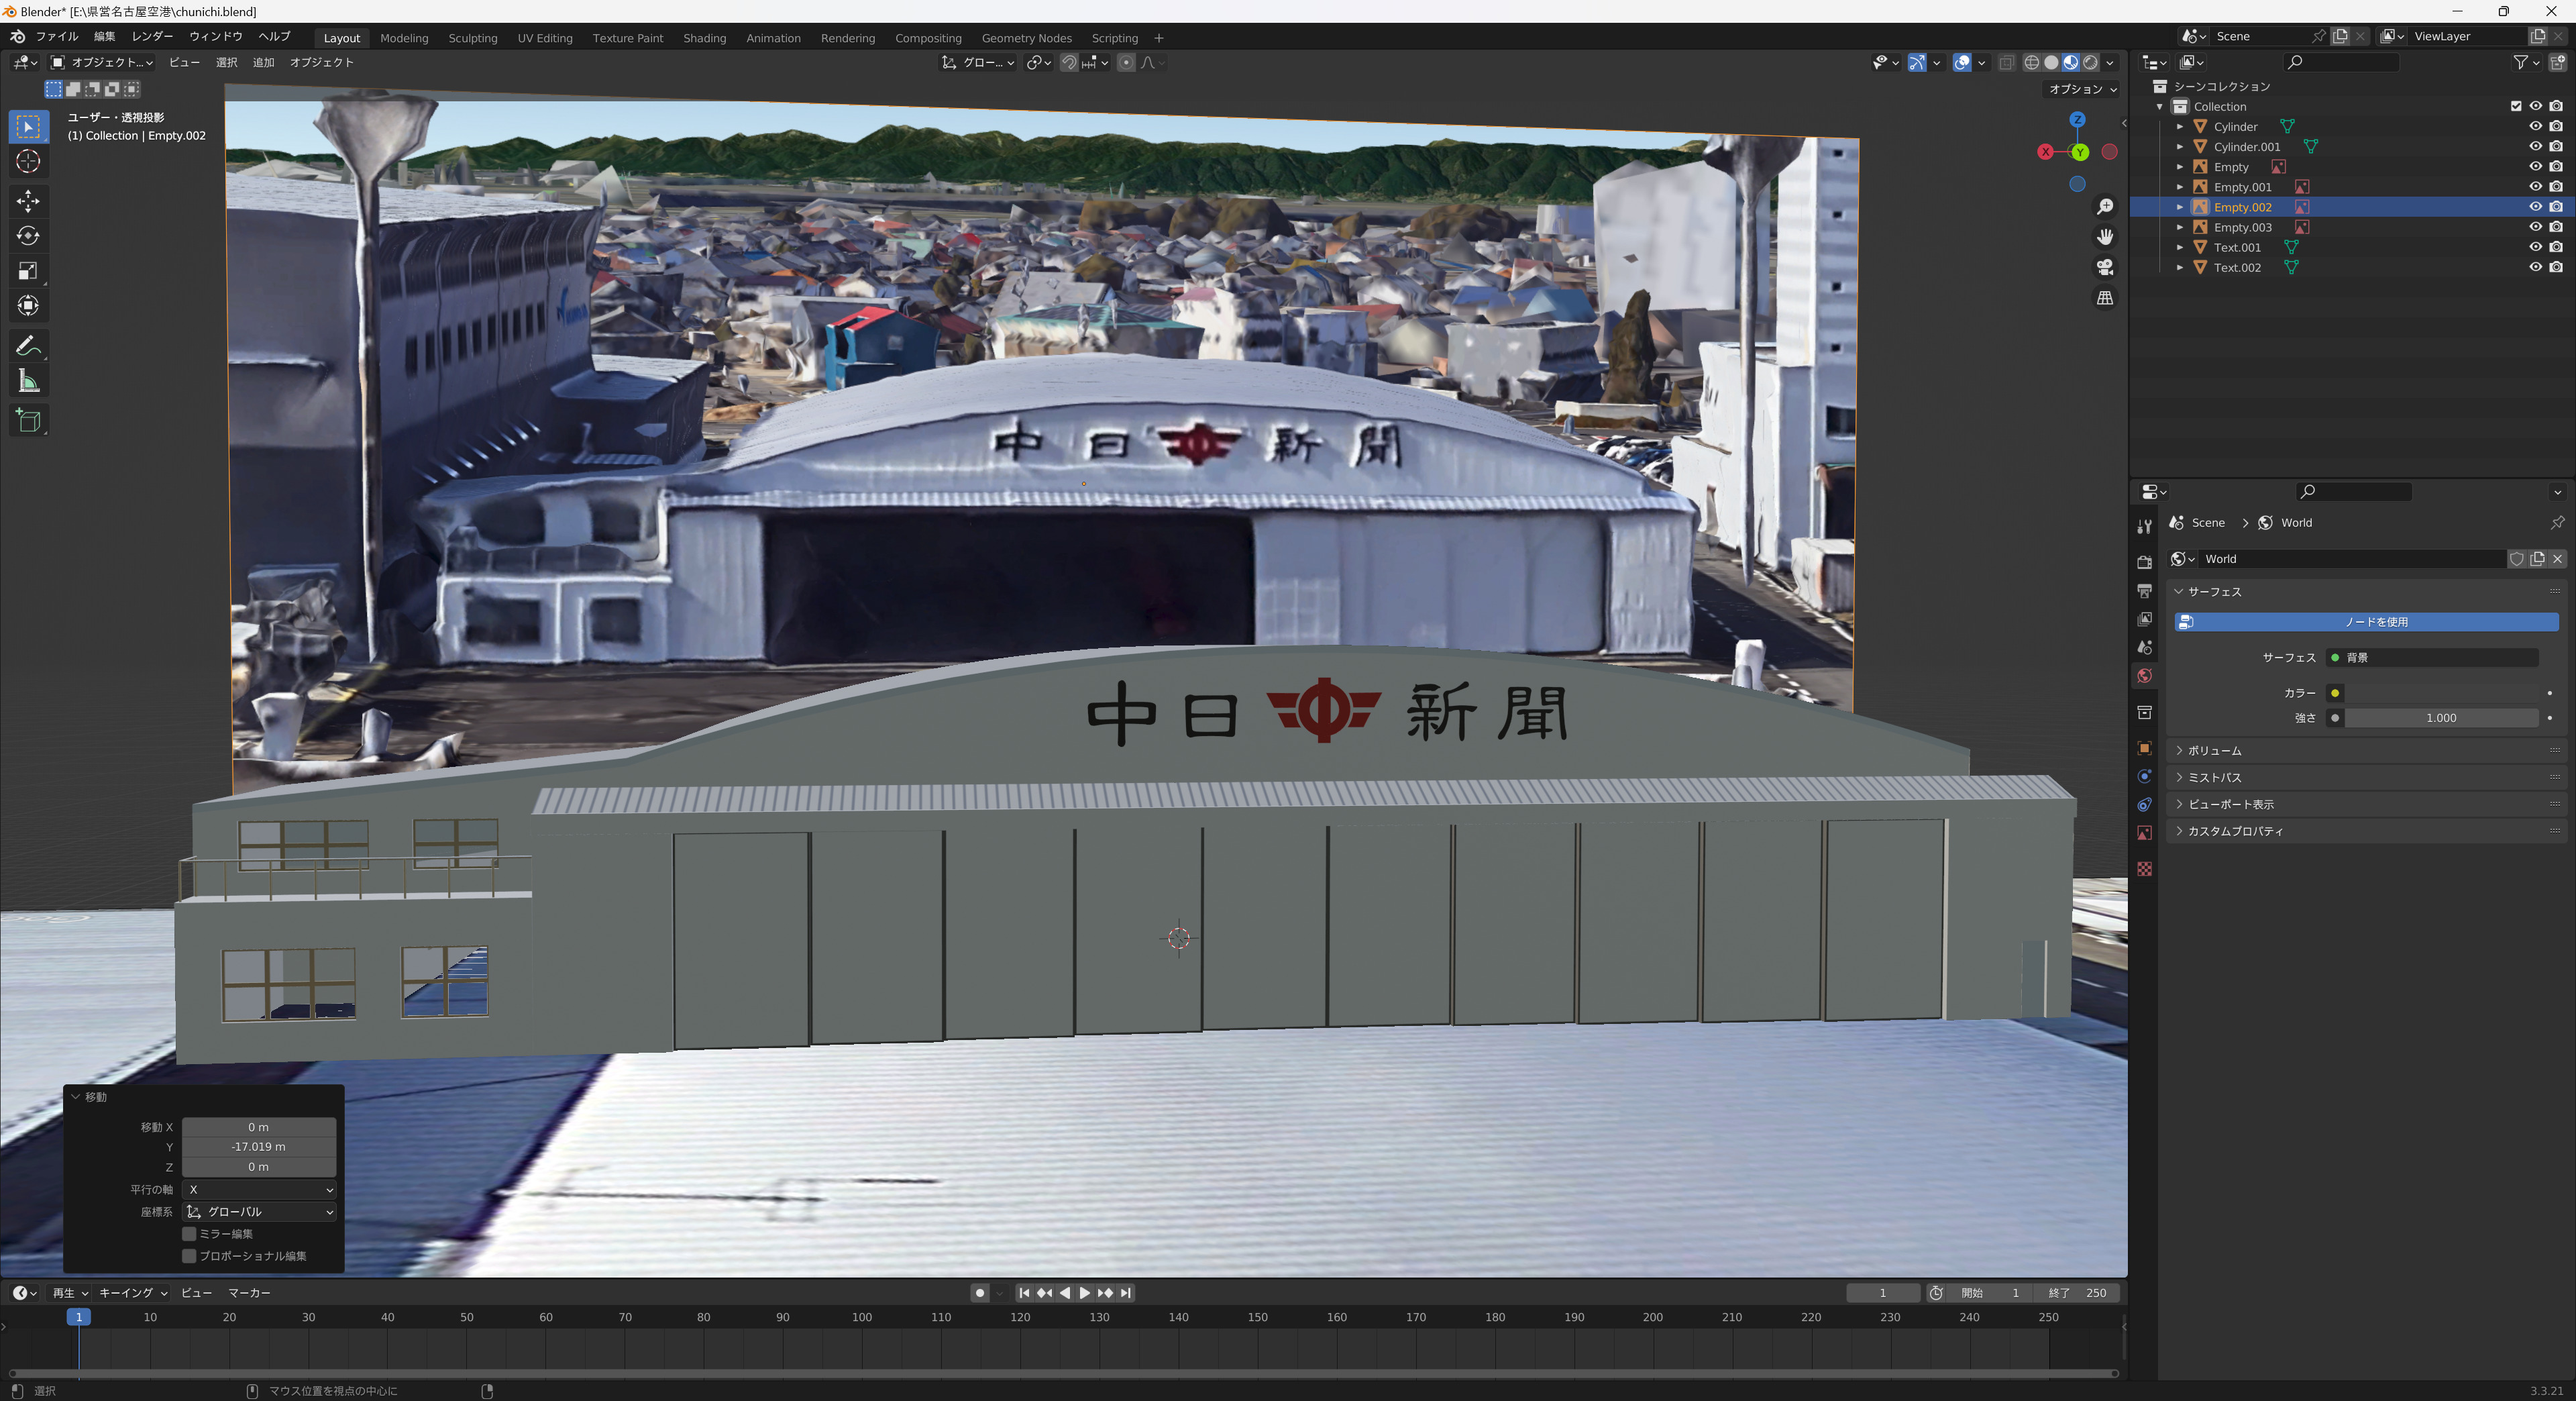This screenshot has width=2576, height=1401.
Task: Open the ファイル menu
Action: (57, 37)
